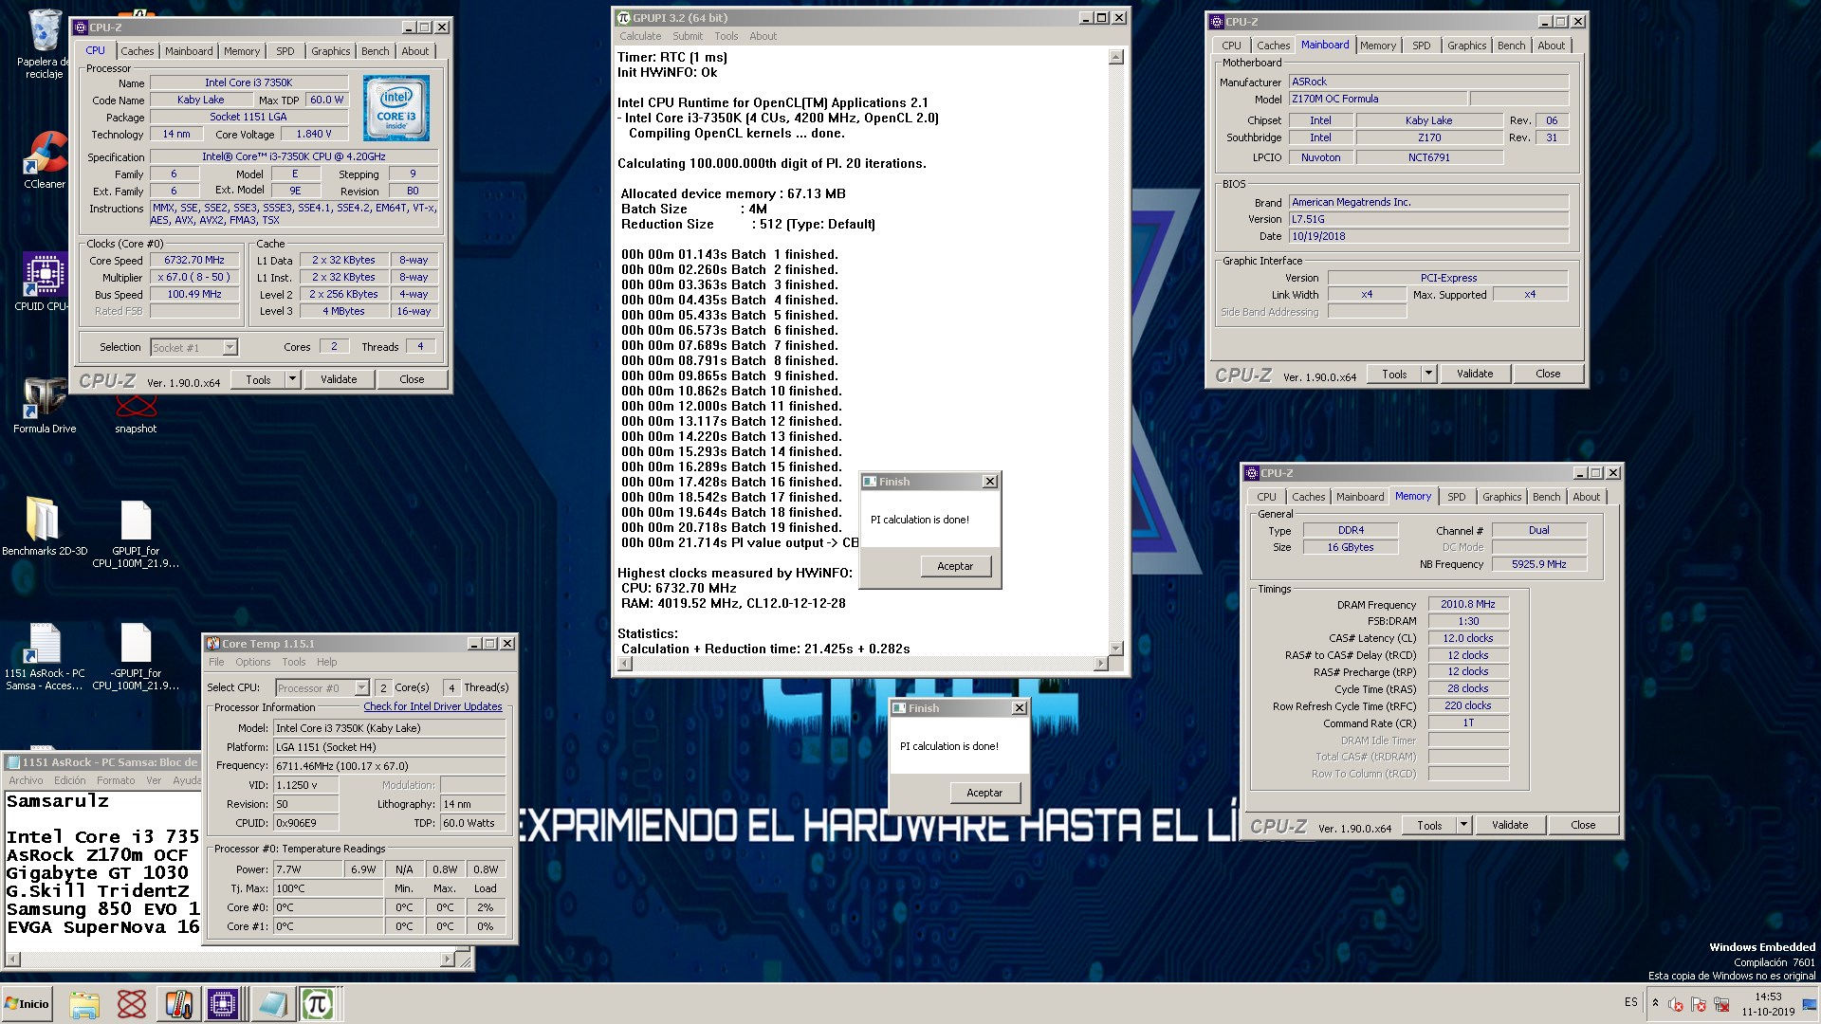Click the Intel Core i3 logo in CPU-Z

click(396, 108)
